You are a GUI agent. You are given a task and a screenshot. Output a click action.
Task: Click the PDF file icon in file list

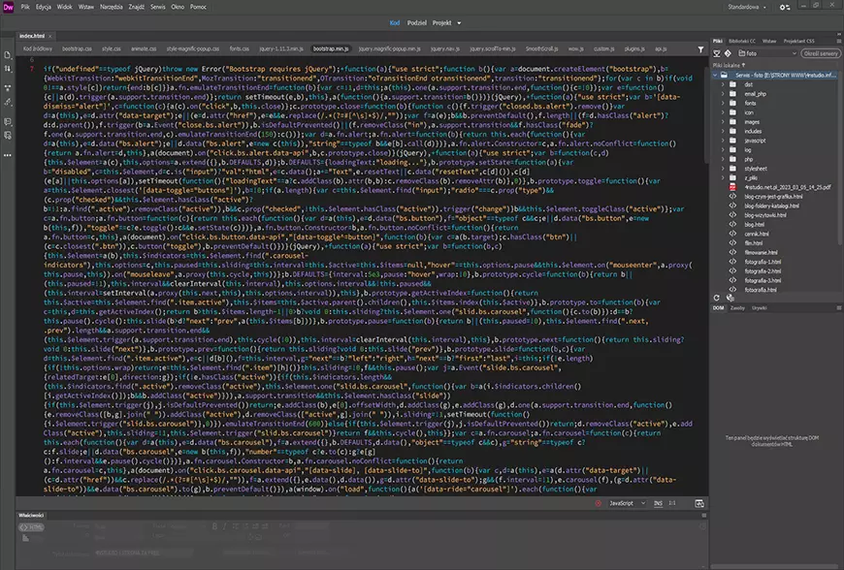point(732,187)
